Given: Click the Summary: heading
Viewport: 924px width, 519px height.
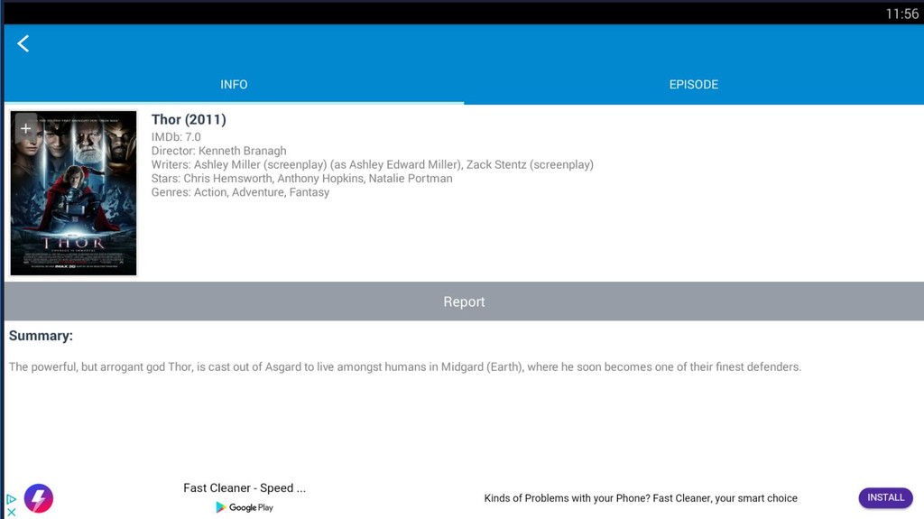Looking at the screenshot, I should 41,336.
